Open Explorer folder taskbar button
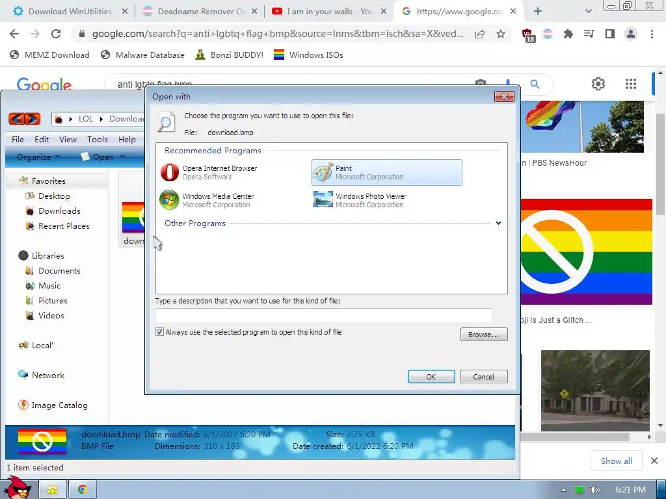666x499 pixels. 53,490
